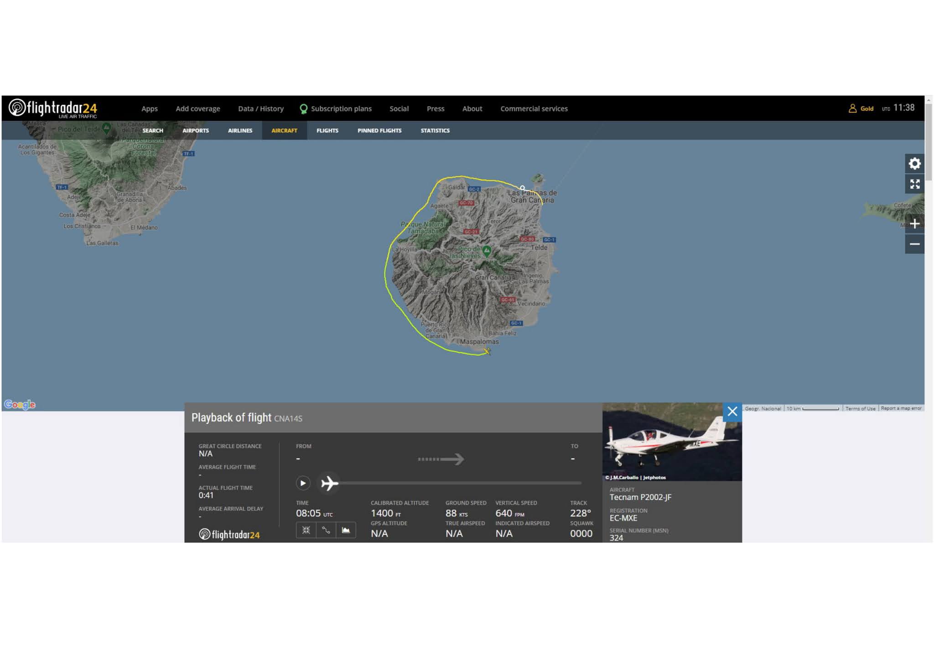Open Commercial services
This screenshot has width=934, height=660.
click(534, 108)
